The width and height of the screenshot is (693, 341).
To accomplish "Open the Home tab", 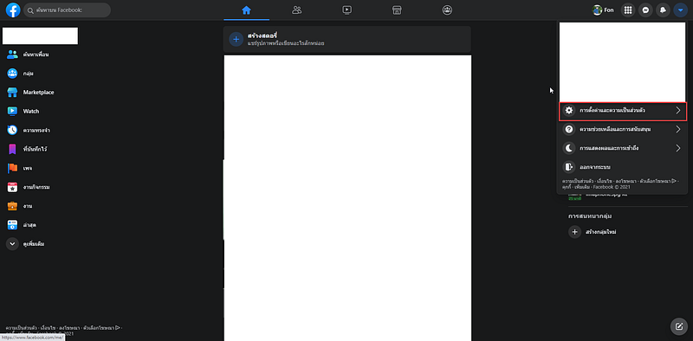I will coord(247,10).
